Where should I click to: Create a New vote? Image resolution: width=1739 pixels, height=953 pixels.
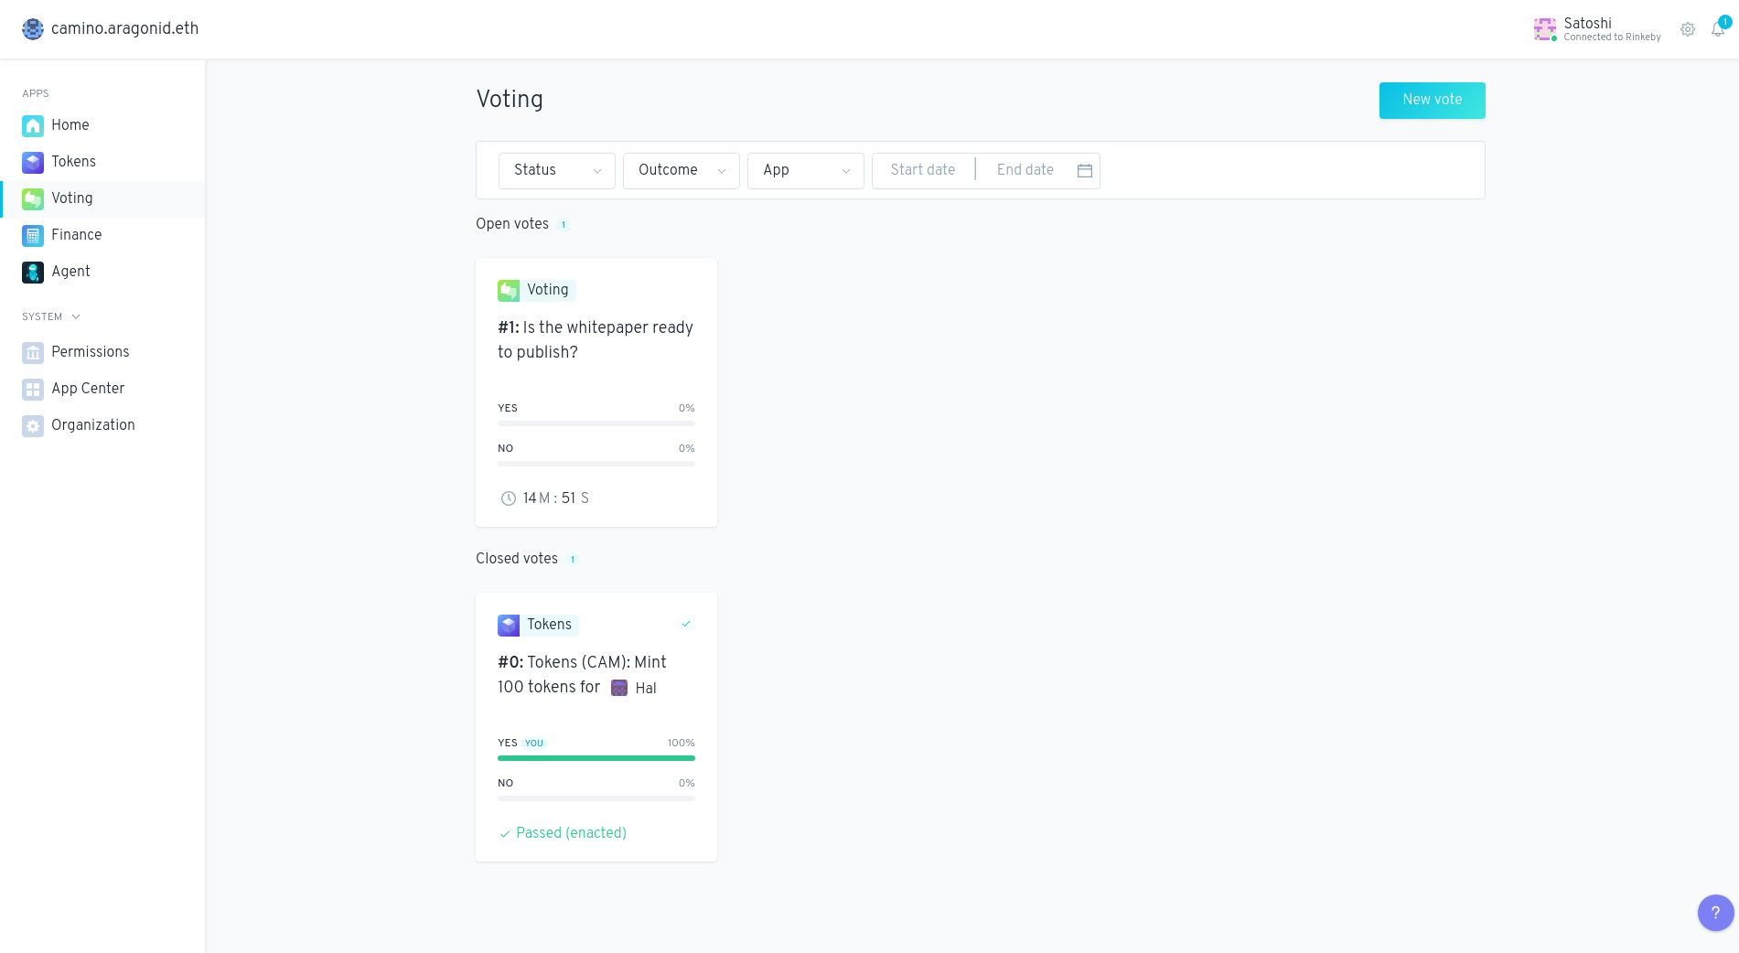pos(1432,100)
